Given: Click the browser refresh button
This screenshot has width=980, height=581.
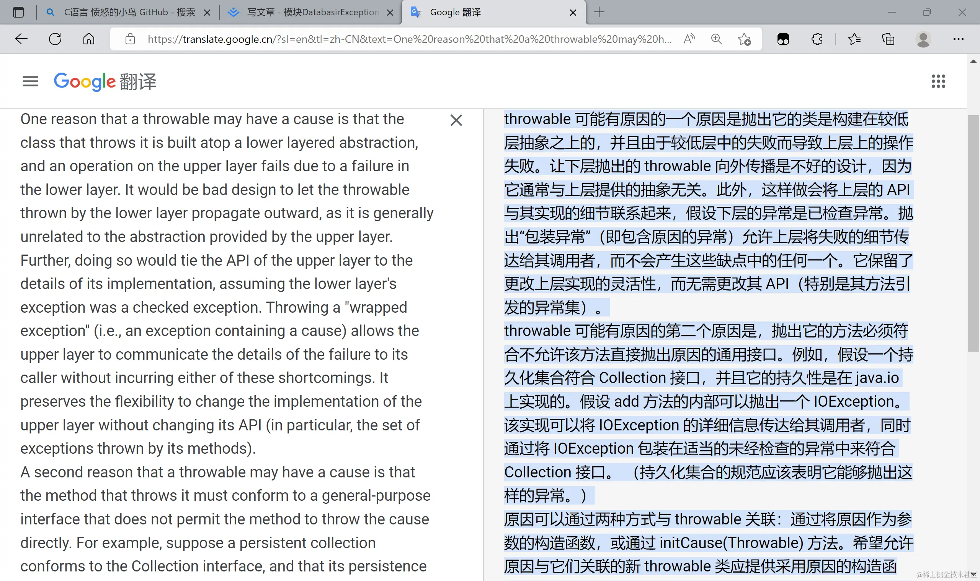Looking at the screenshot, I should (55, 39).
